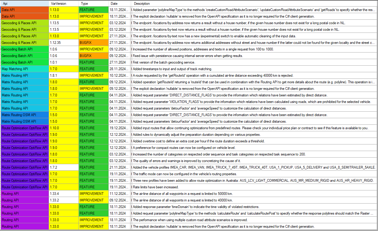
Task: Select the version 1.33.4 cell
Action: 64,194
